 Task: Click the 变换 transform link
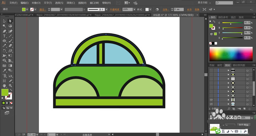(197, 9)
